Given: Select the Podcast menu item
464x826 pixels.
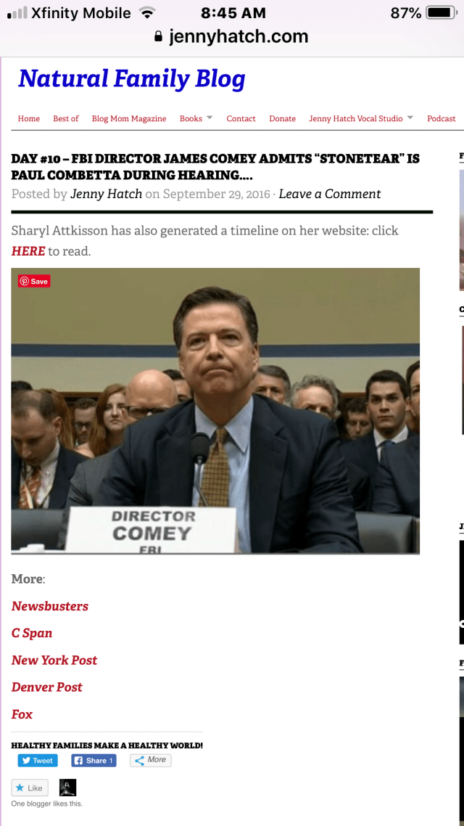Looking at the screenshot, I should pos(442,118).
